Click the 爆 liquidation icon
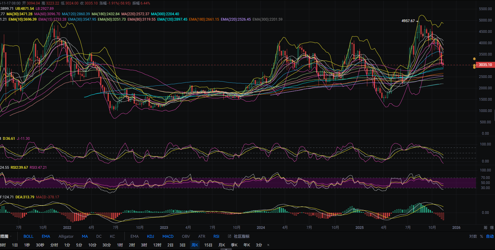The image size is (495, 250). [492, 228]
